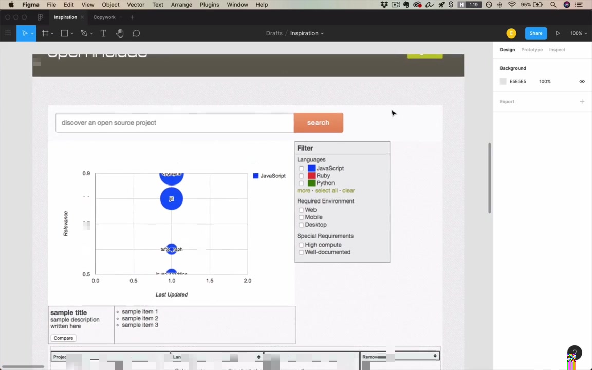Open the Copywork file tab
Screen dimensions: 592x370
[104, 17]
